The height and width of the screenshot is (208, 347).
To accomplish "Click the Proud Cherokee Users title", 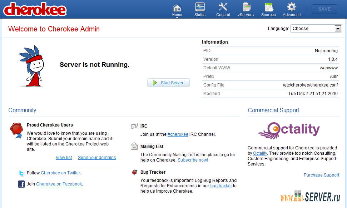I will point(50,125).
